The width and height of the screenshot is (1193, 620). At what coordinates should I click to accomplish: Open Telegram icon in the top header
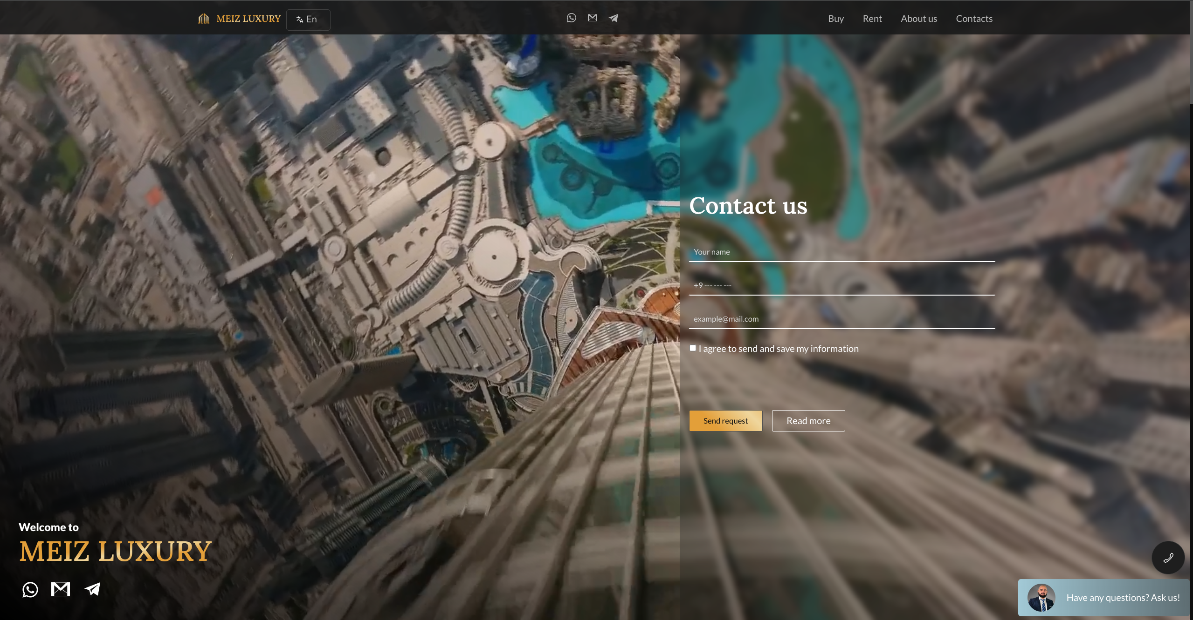(614, 18)
